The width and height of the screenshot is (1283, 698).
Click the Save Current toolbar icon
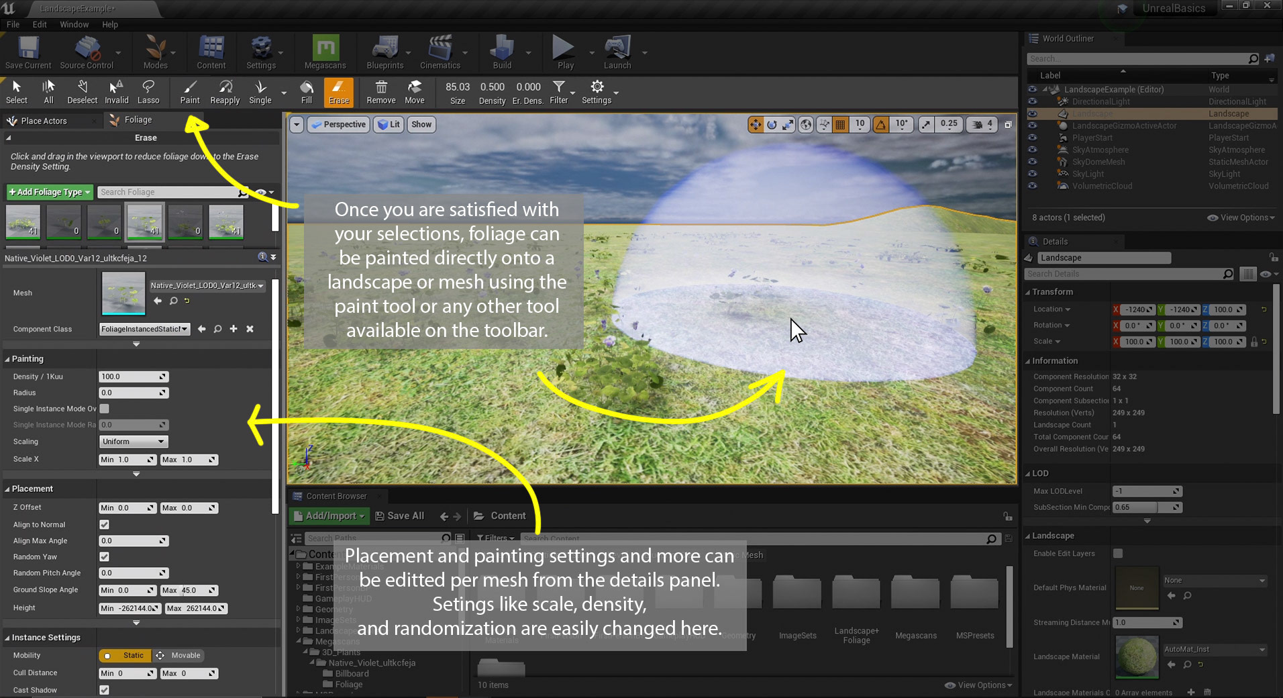(x=28, y=52)
